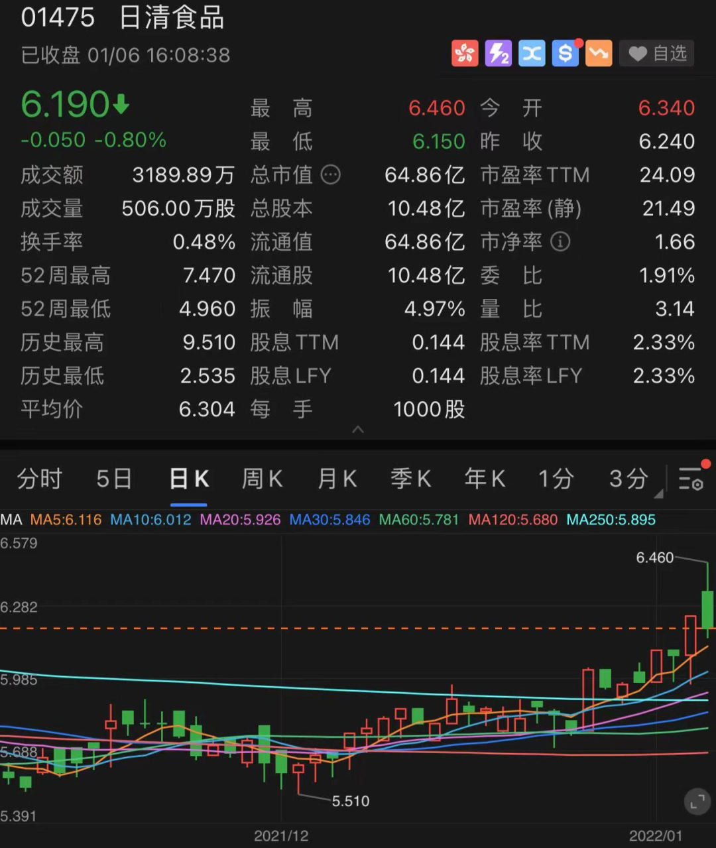
Task: Tap MA5:6.116 indicator value
Action: [x=66, y=520]
